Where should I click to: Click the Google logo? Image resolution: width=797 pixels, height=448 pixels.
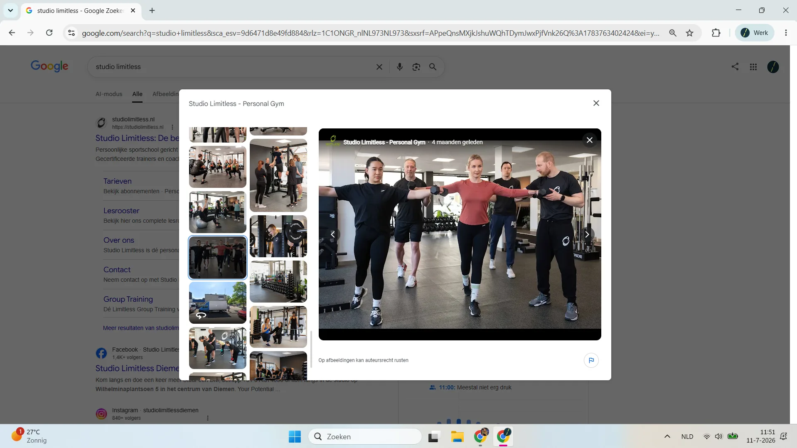pos(49,66)
